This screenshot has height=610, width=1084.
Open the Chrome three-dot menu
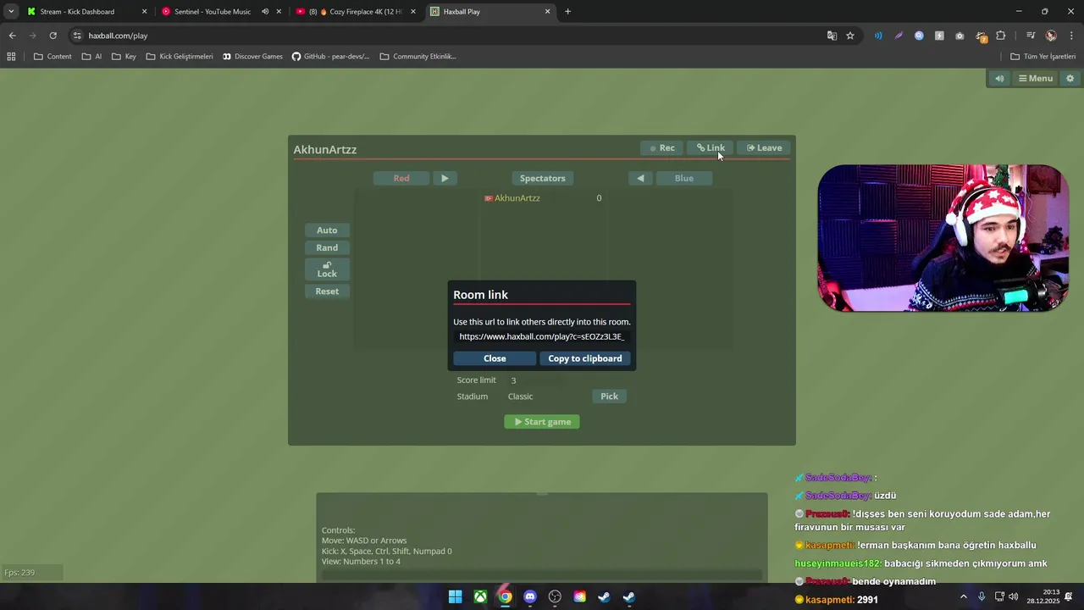1071,36
